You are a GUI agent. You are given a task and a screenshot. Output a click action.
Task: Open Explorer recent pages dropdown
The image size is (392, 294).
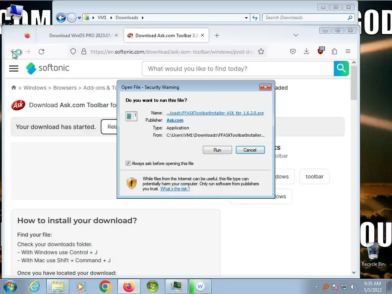tap(79, 18)
